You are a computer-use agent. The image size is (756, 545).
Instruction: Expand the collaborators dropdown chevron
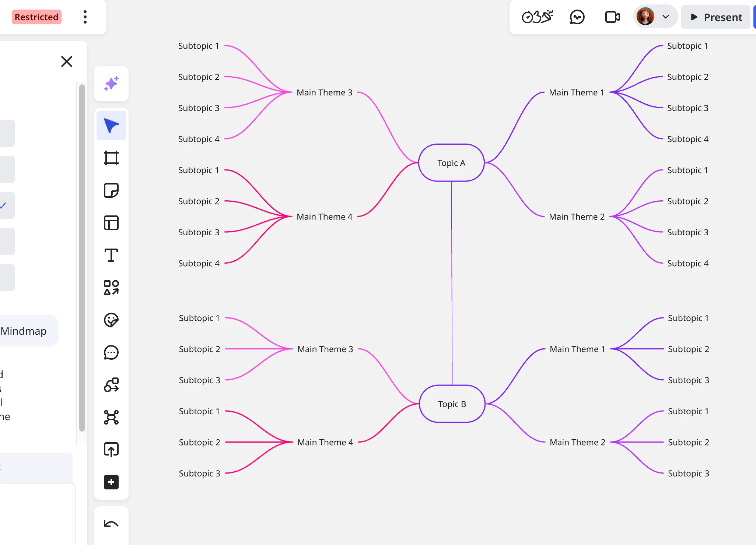click(x=666, y=17)
